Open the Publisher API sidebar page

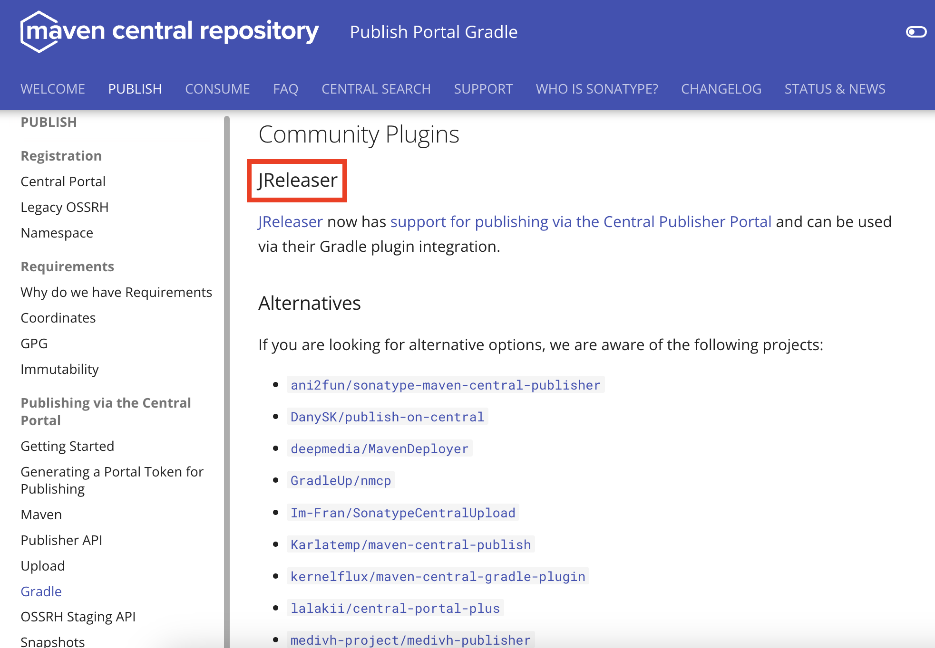pos(61,540)
